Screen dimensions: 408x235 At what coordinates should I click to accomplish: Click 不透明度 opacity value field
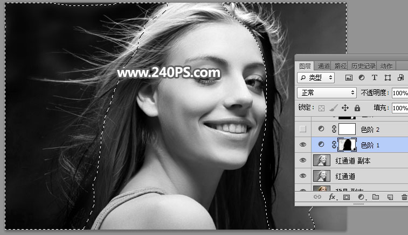coord(400,92)
